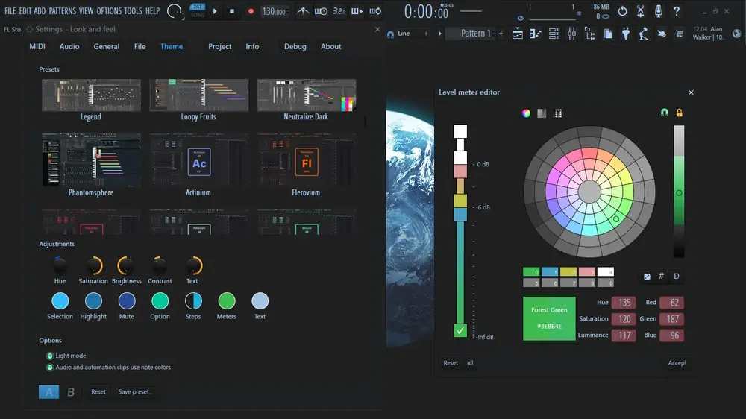Click the Hue value field 135
The image size is (746, 419).
(x=624, y=303)
